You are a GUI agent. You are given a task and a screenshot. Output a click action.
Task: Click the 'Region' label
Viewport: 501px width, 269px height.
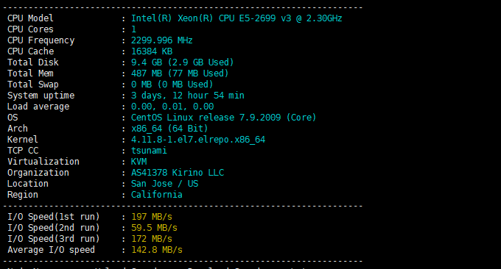coord(23,195)
